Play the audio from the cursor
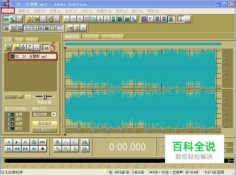Screen dimensions: 236x175 (x=17, y=142)
